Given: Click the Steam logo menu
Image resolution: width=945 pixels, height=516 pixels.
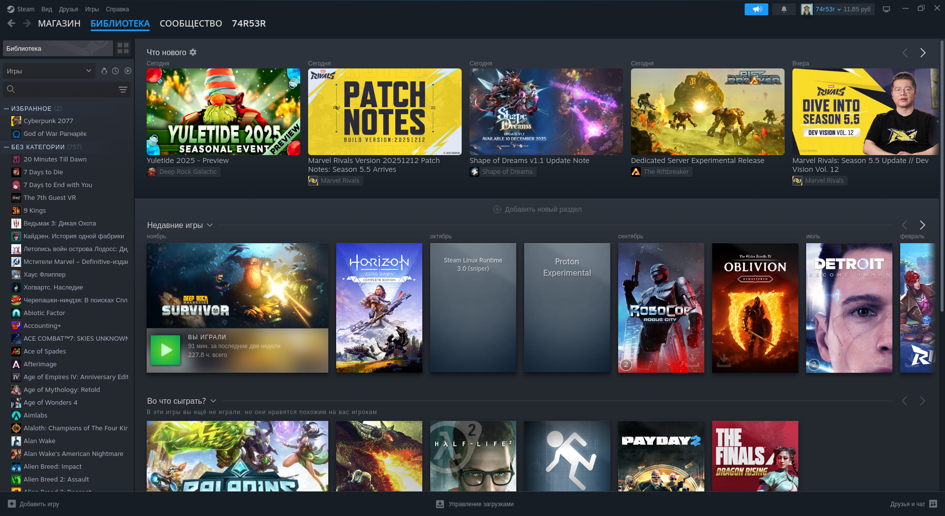Looking at the screenshot, I should coord(21,9).
